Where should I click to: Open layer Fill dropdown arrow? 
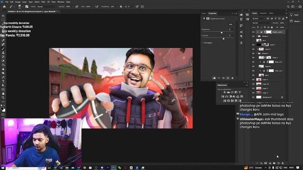click(x=285, y=27)
